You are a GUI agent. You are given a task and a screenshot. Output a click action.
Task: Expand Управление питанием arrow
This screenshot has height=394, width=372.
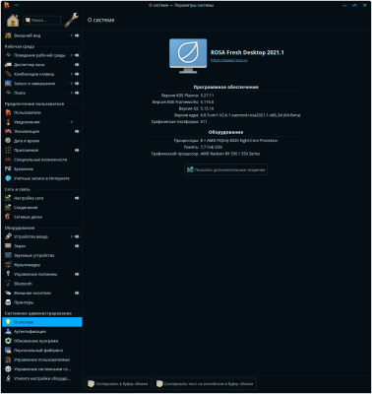coord(77,274)
